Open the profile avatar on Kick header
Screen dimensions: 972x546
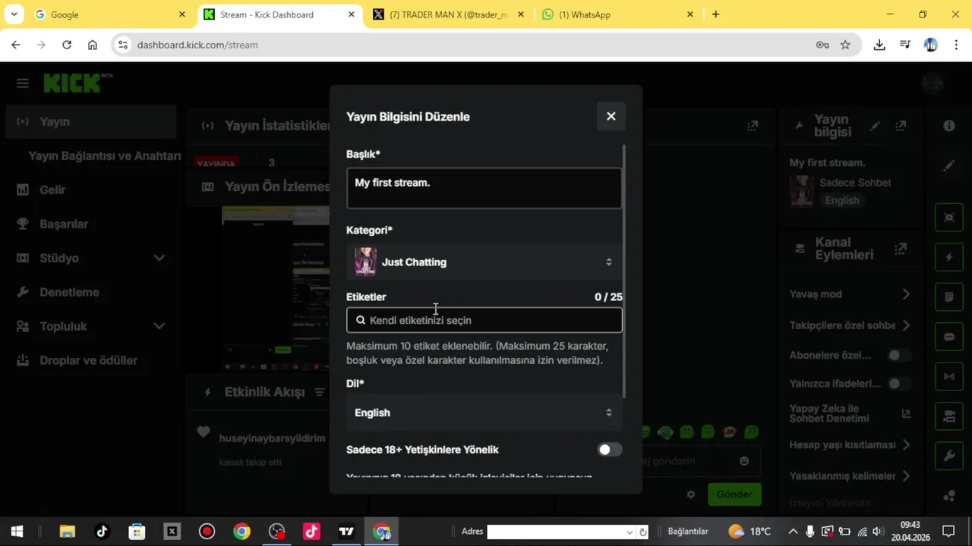pyautogui.click(x=933, y=83)
